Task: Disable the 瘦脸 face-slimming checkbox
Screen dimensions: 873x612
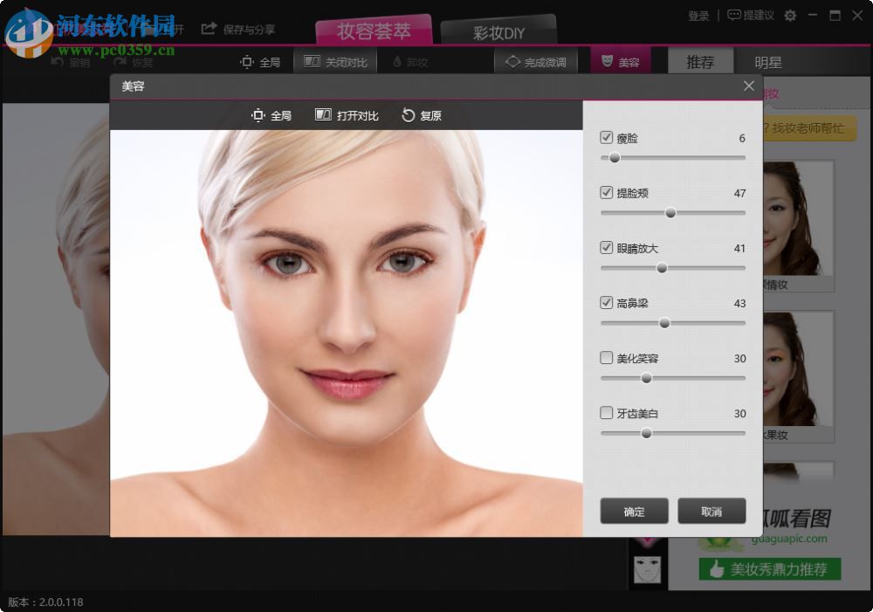Action: 606,137
